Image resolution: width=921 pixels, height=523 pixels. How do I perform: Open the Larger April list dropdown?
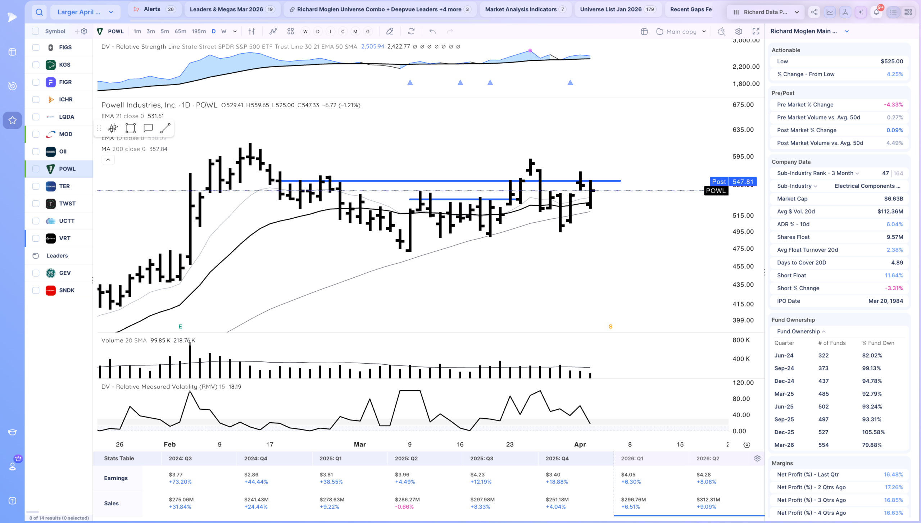[x=86, y=12]
